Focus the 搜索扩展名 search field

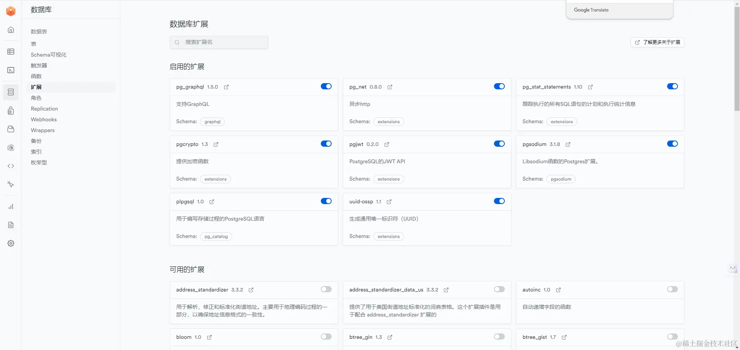pos(219,42)
